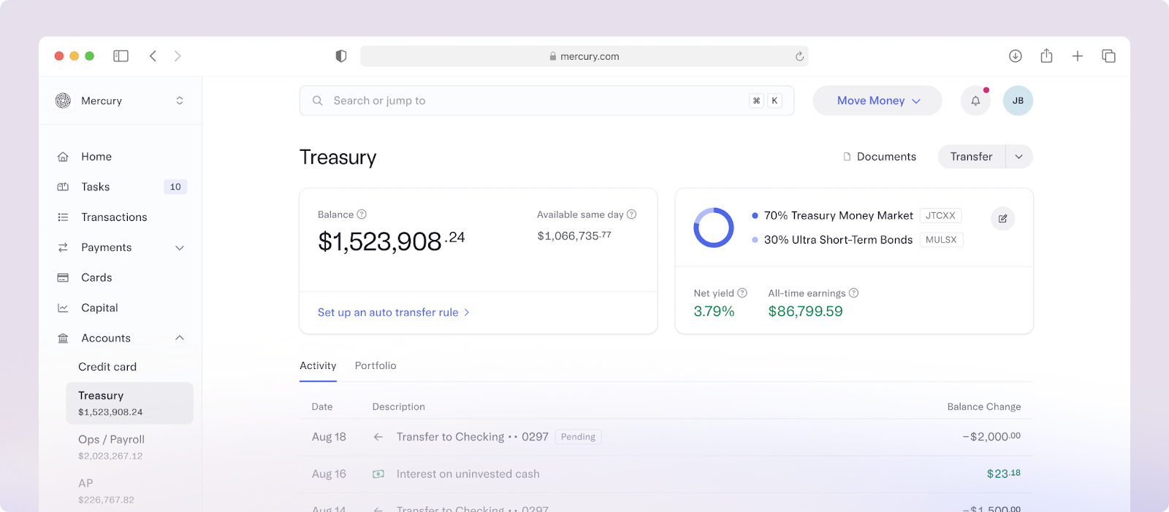1169x512 pixels.
Task: Switch to the Portfolio tab
Action: point(376,365)
